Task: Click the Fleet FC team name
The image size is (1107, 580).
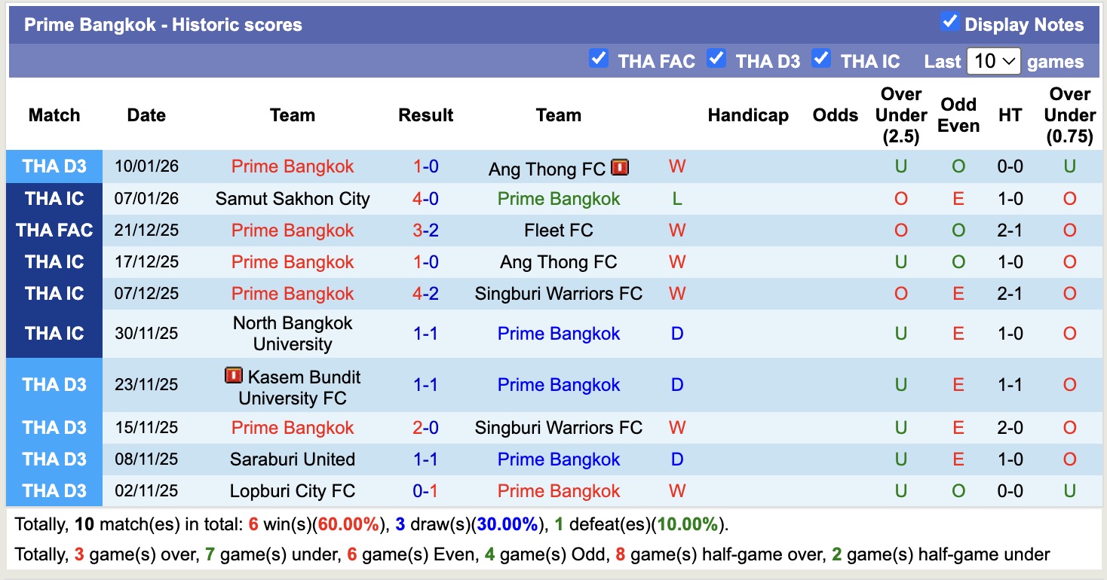Action: (x=558, y=230)
